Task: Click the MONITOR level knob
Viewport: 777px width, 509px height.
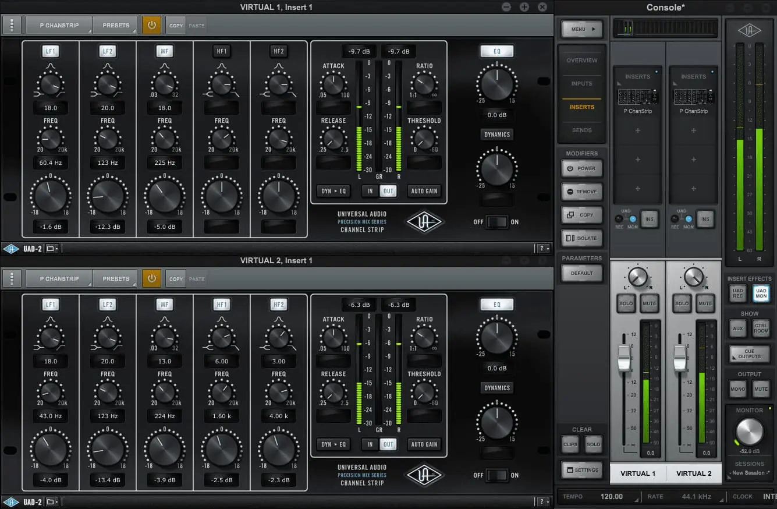Action: click(749, 432)
